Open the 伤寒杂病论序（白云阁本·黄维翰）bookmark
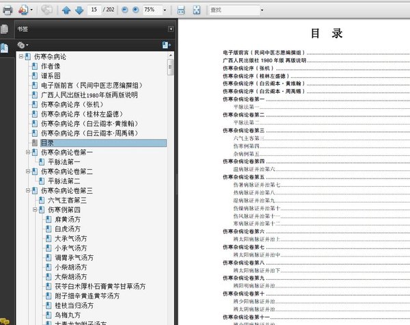This screenshot has width=410, height=325. pos(90,124)
